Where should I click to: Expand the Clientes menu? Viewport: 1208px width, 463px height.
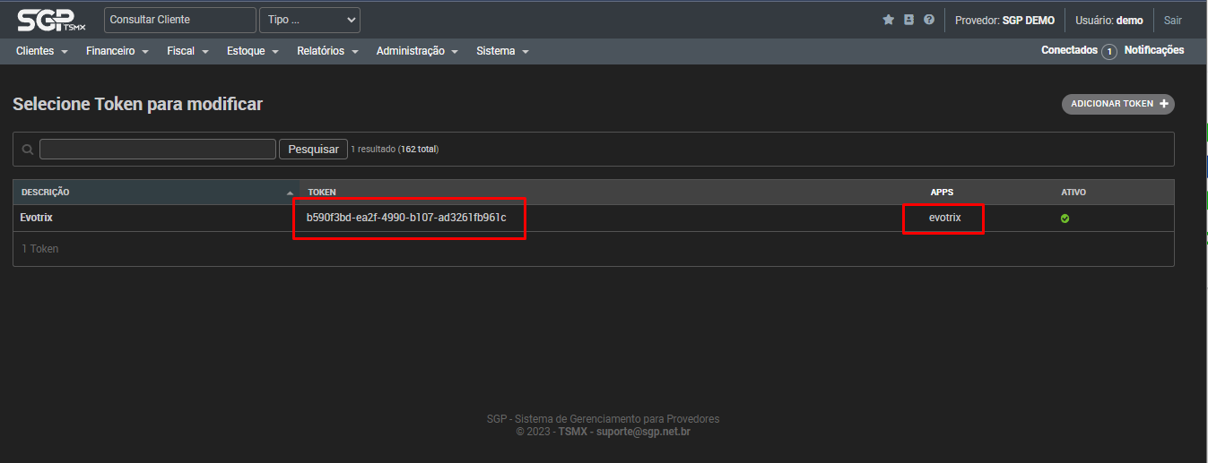click(x=41, y=51)
